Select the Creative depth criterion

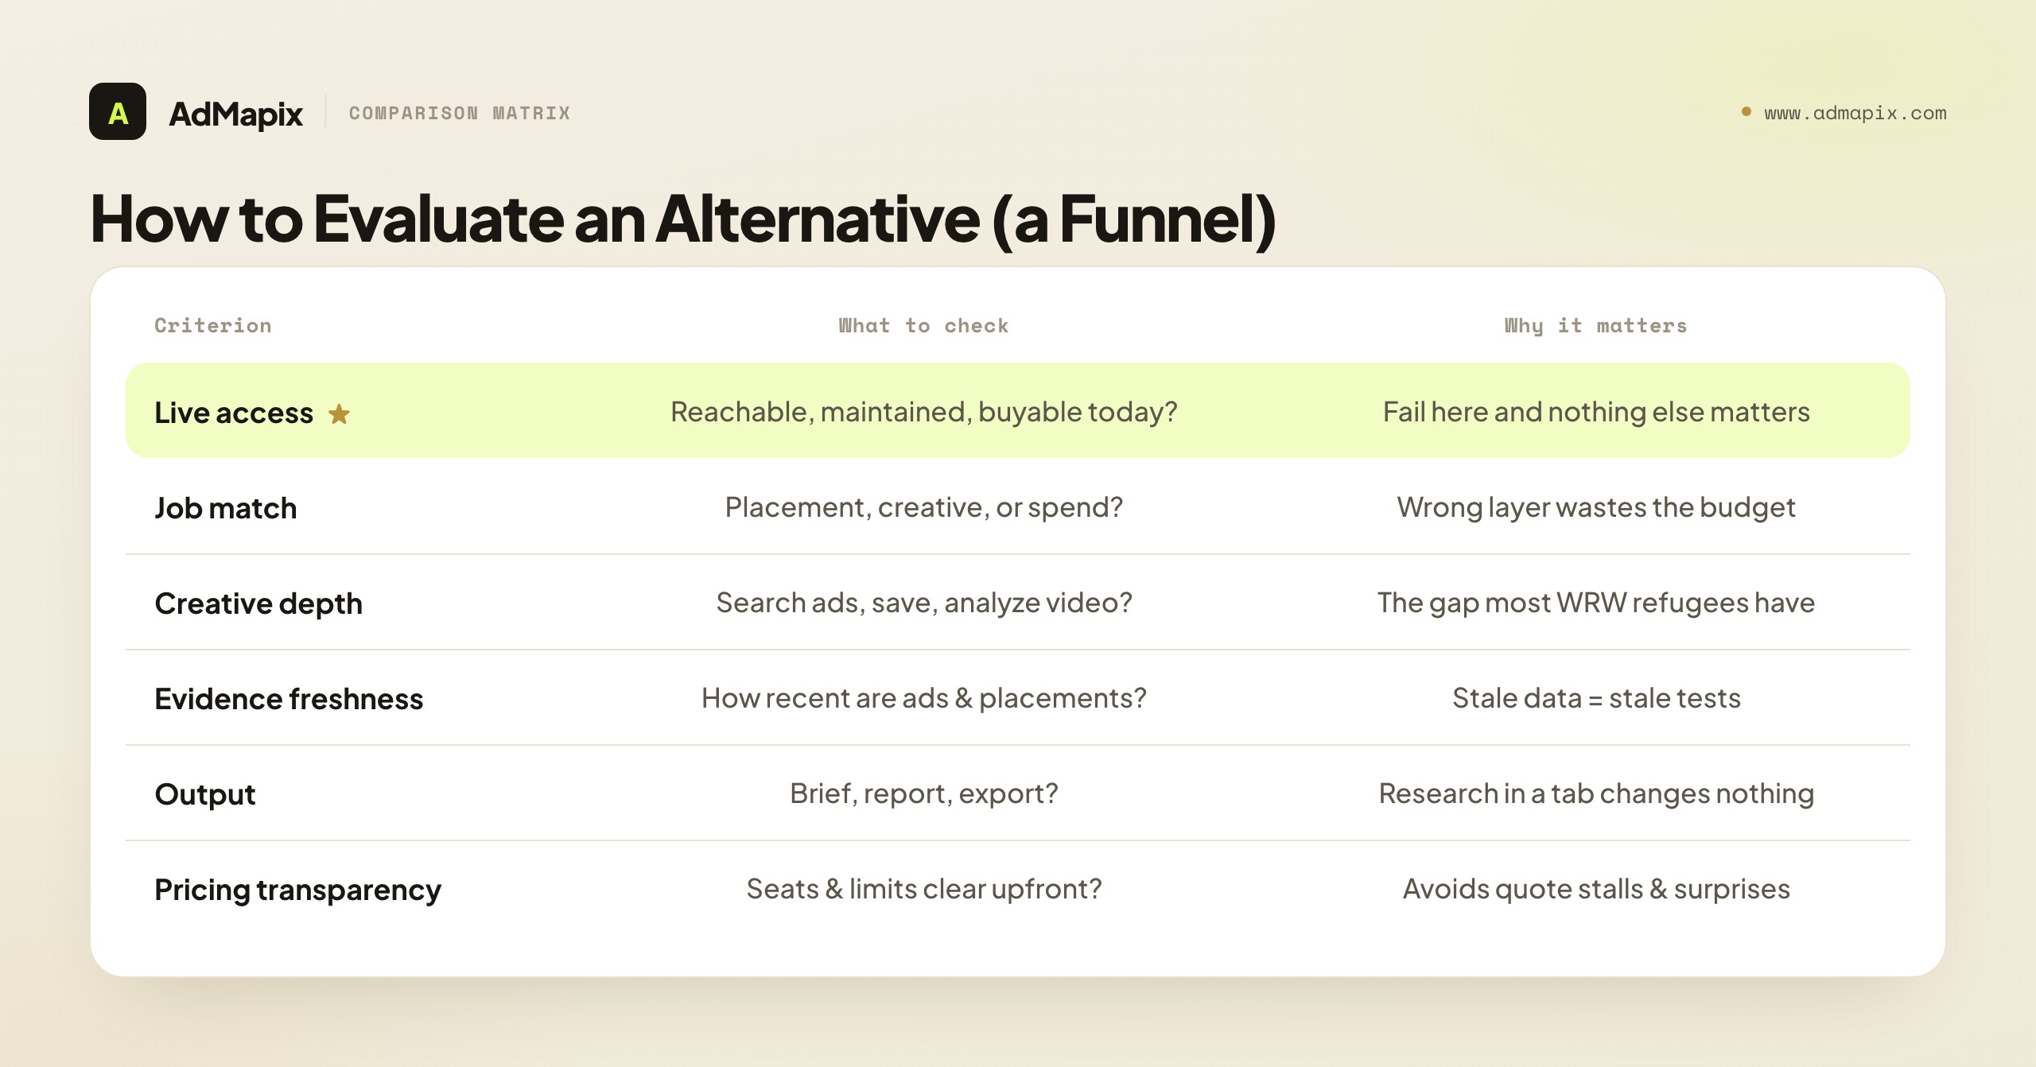[x=258, y=603]
